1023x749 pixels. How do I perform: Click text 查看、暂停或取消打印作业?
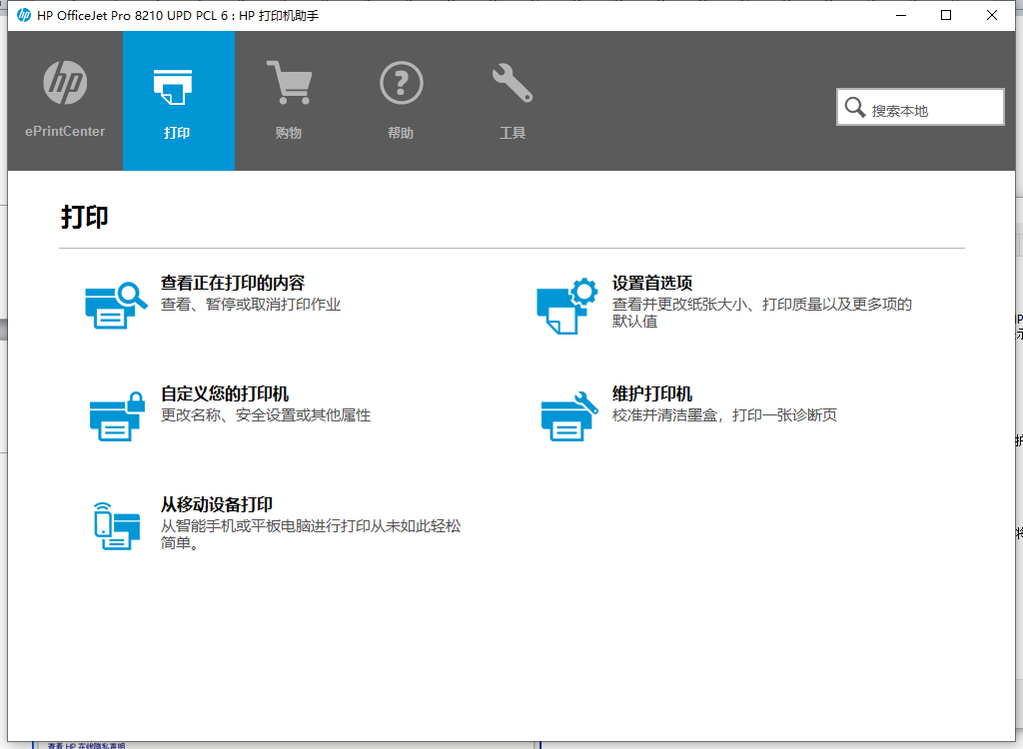(251, 304)
